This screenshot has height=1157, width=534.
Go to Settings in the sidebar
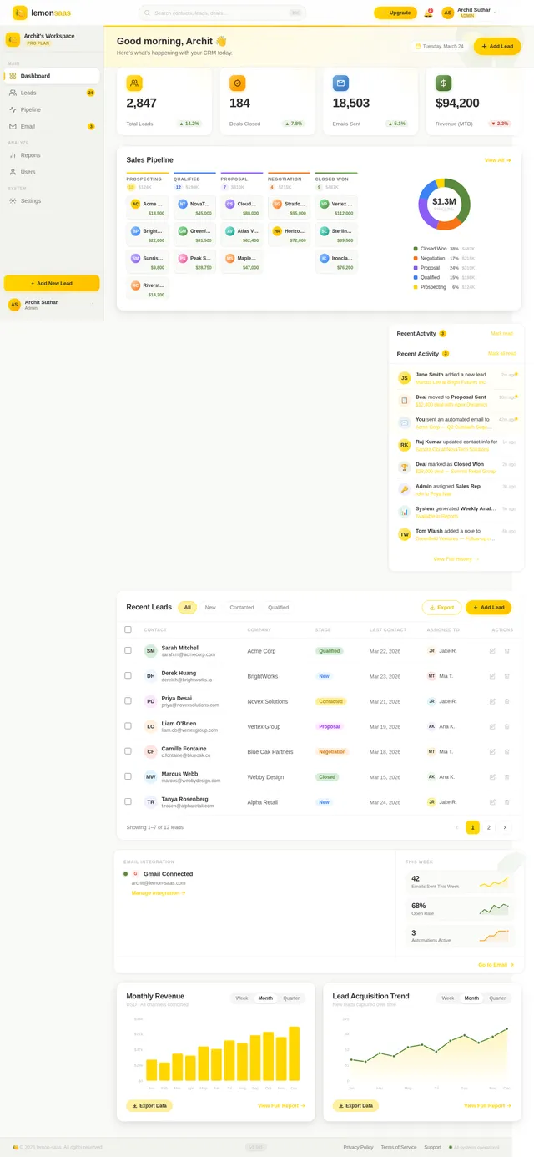[x=30, y=200]
